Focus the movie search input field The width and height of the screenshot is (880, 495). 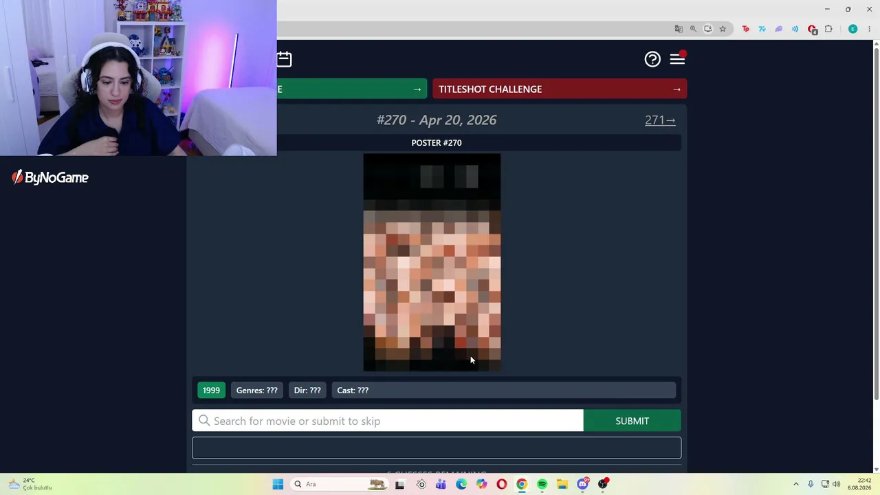(388, 421)
